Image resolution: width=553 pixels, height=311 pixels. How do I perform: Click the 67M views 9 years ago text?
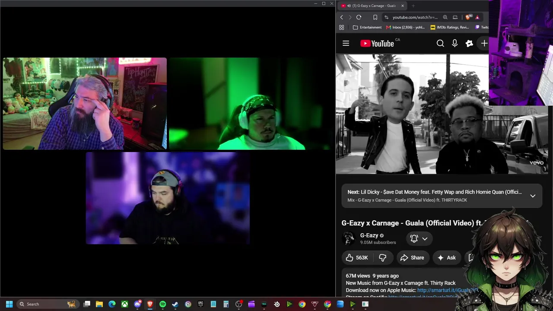coord(372,276)
